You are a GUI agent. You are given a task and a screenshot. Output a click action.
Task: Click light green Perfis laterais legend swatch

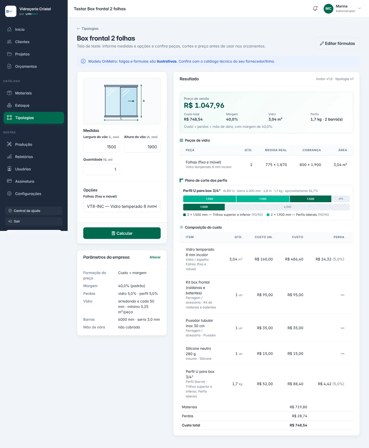(268, 215)
